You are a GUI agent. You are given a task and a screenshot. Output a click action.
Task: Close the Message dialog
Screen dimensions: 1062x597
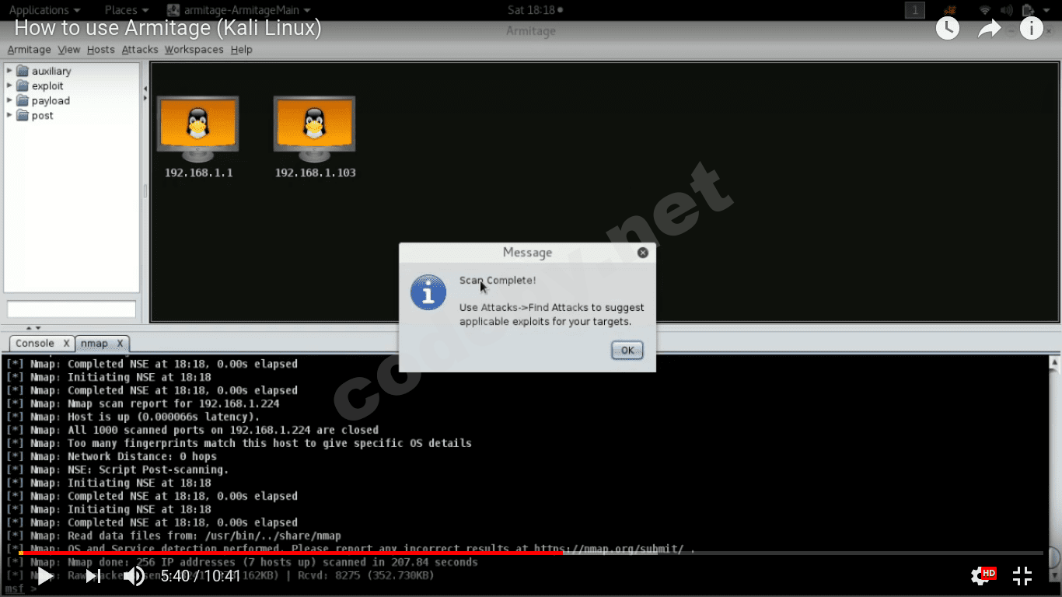tap(643, 253)
